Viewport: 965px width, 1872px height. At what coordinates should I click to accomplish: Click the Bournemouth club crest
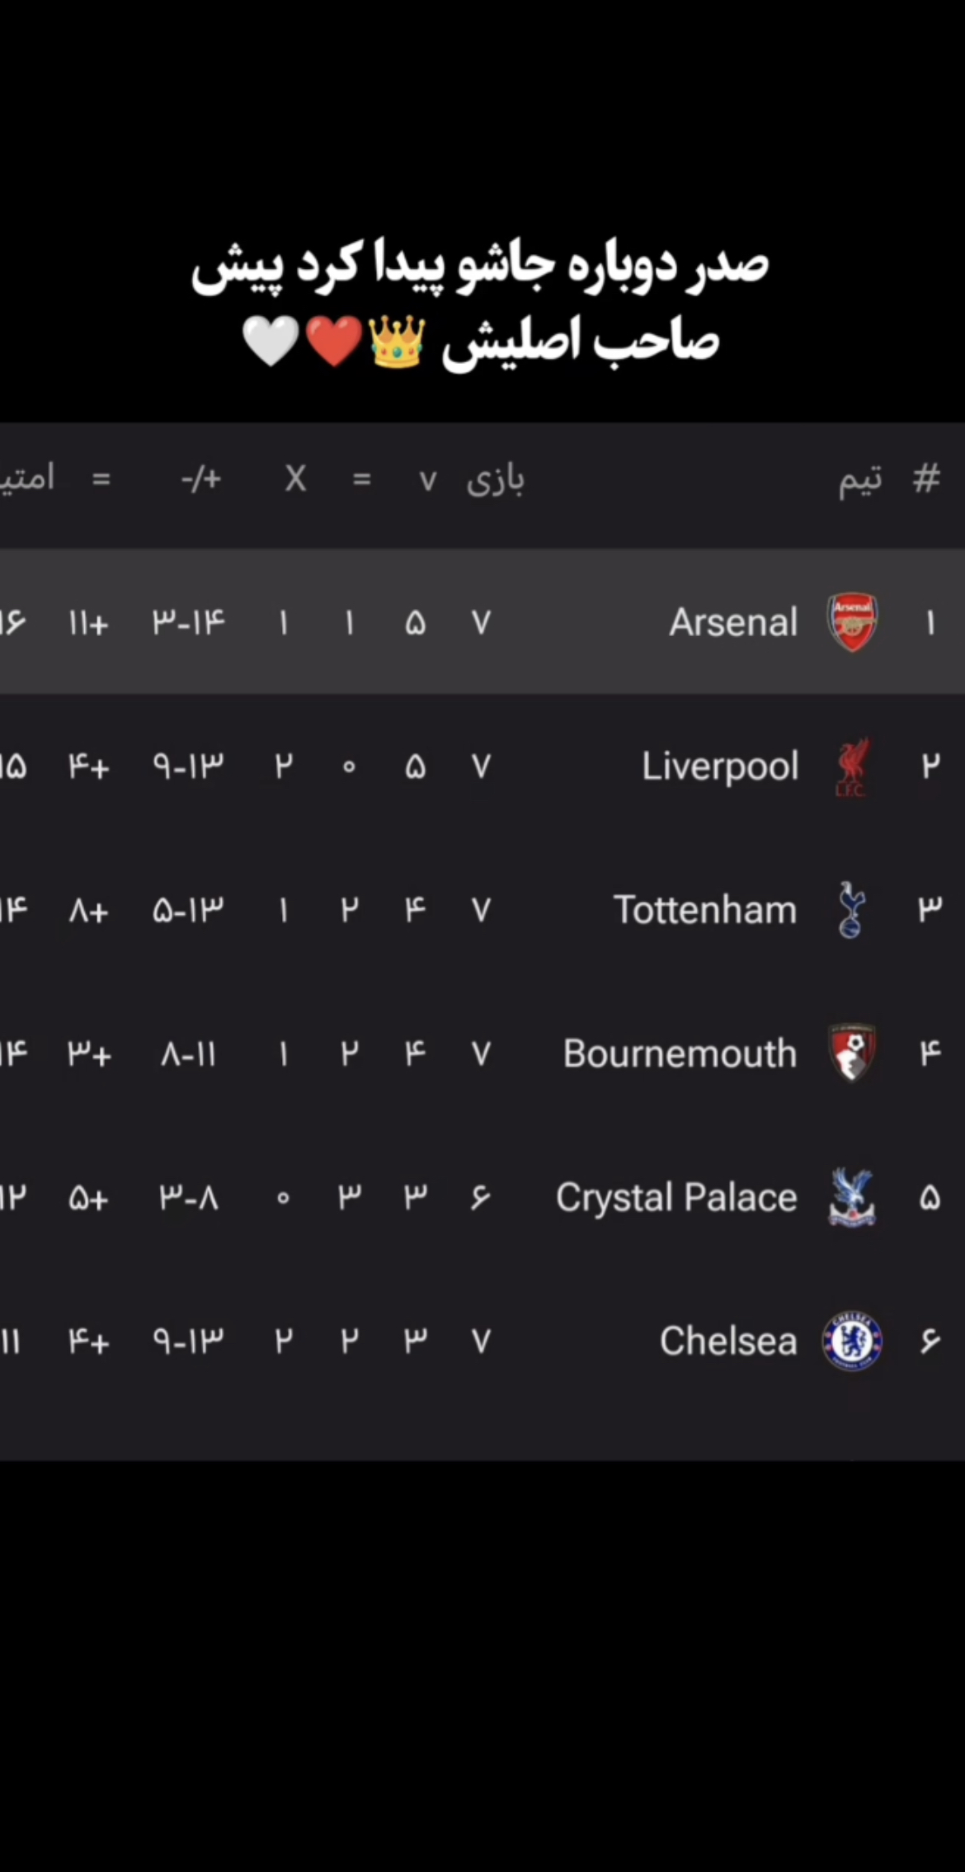(852, 1054)
